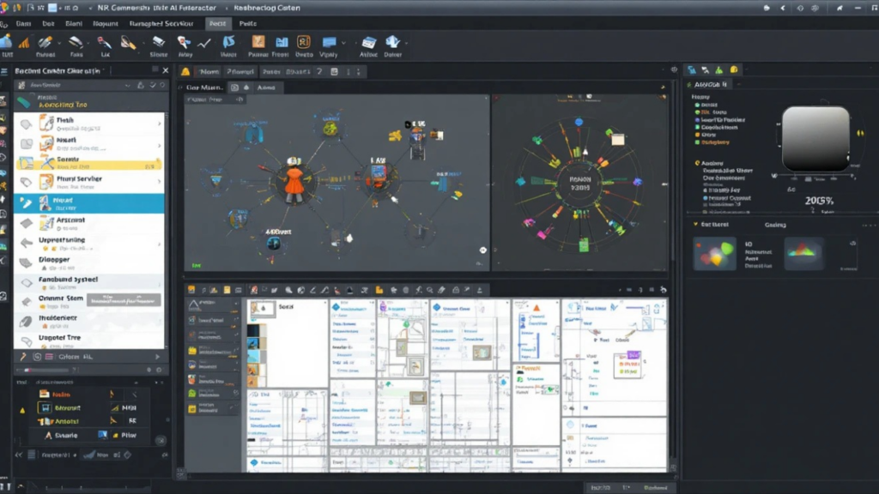Open the Petlc menu item
The height and width of the screenshot is (494, 879).
pyautogui.click(x=248, y=23)
